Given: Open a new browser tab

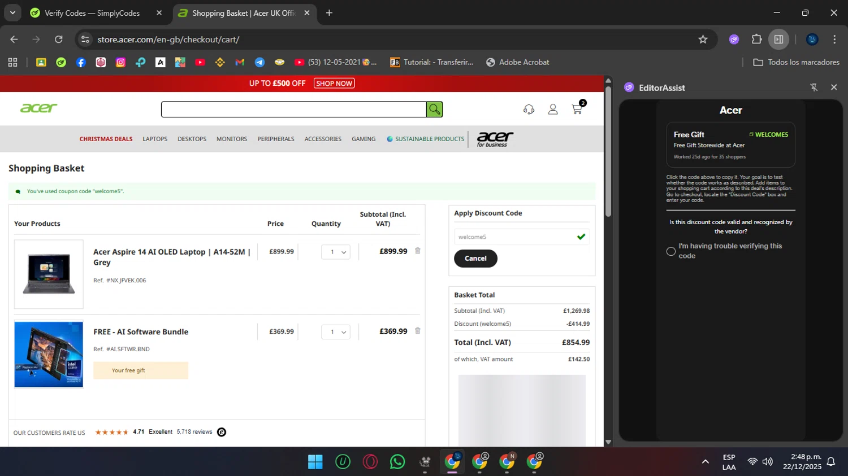Looking at the screenshot, I should point(329,13).
